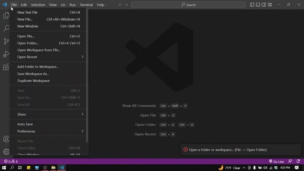Image resolution: width=304 pixels, height=171 pixels.
Task: Click the taskbar clock
Action: pos(285,168)
